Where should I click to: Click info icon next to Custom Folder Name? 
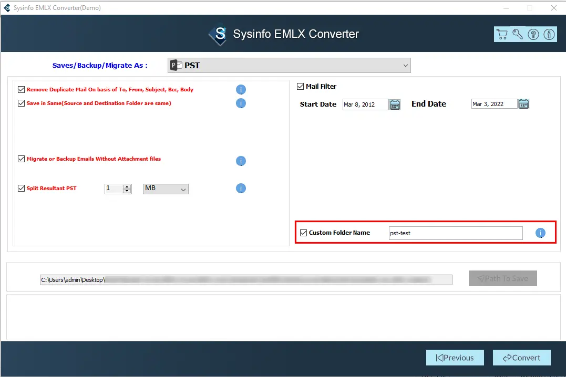click(540, 233)
